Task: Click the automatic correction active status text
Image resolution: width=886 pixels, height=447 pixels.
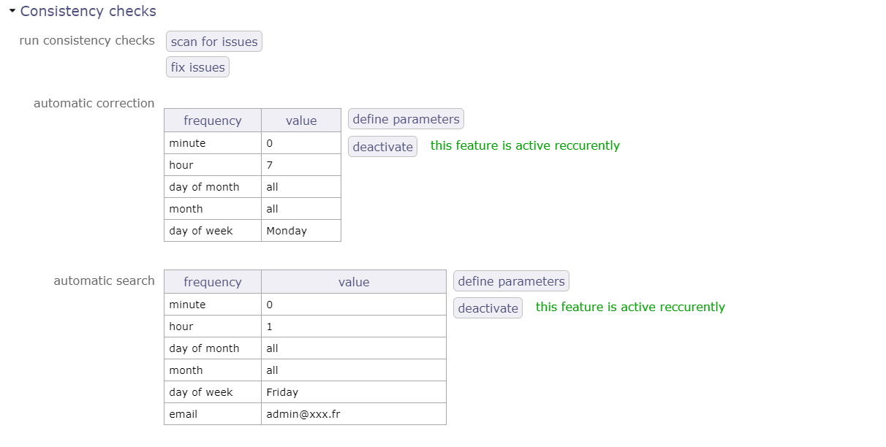Action: coord(525,145)
